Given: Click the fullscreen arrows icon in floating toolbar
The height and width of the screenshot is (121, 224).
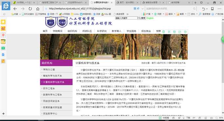Looking at the screenshot, I should pos(169,32).
